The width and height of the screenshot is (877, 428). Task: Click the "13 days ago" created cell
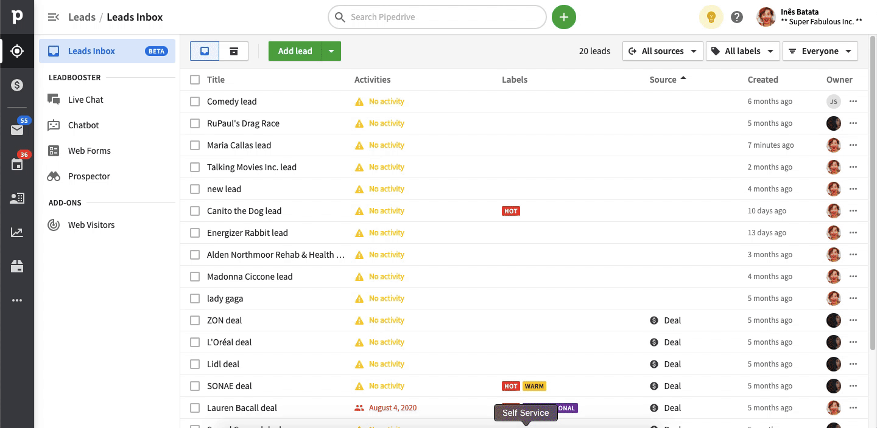coord(767,233)
